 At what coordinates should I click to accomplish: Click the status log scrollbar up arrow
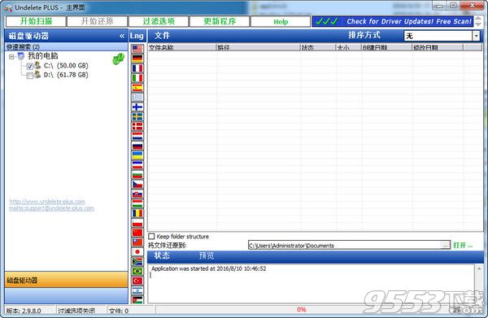tap(479, 268)
